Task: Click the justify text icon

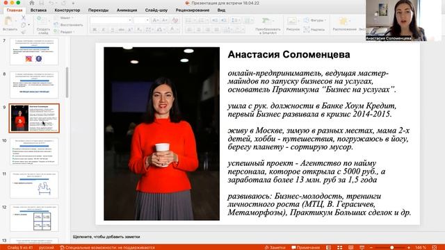Action: tap(216, 29)
